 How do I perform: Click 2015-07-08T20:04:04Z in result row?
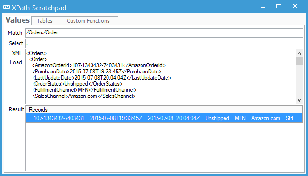tap(174, 118)
